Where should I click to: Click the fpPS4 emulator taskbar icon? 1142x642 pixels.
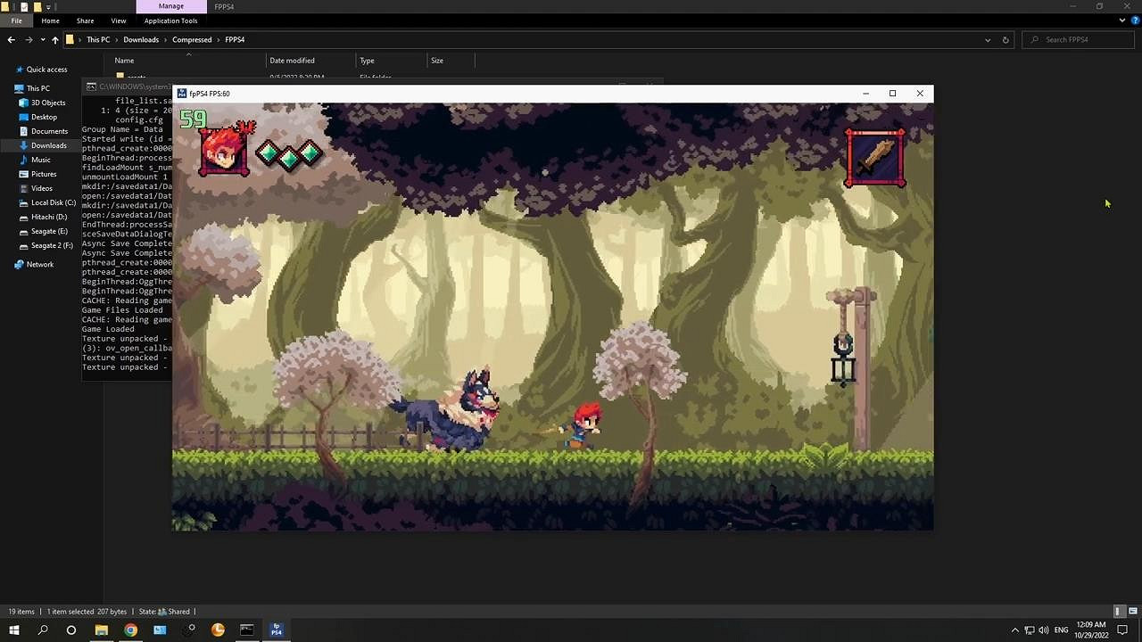point(277,630)
